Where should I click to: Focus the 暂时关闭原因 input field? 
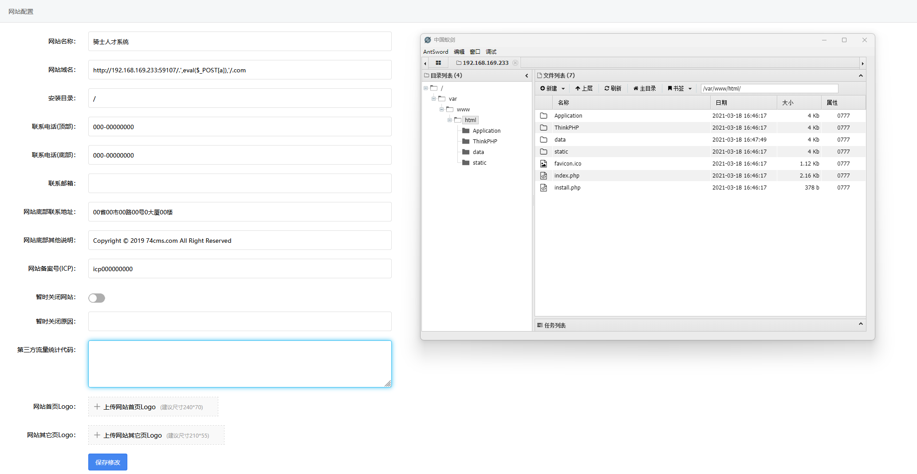click(240, 321)
